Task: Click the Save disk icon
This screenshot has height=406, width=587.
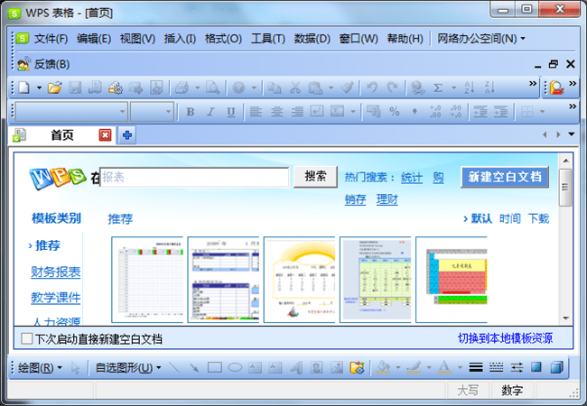Action: tap(75, 88)
